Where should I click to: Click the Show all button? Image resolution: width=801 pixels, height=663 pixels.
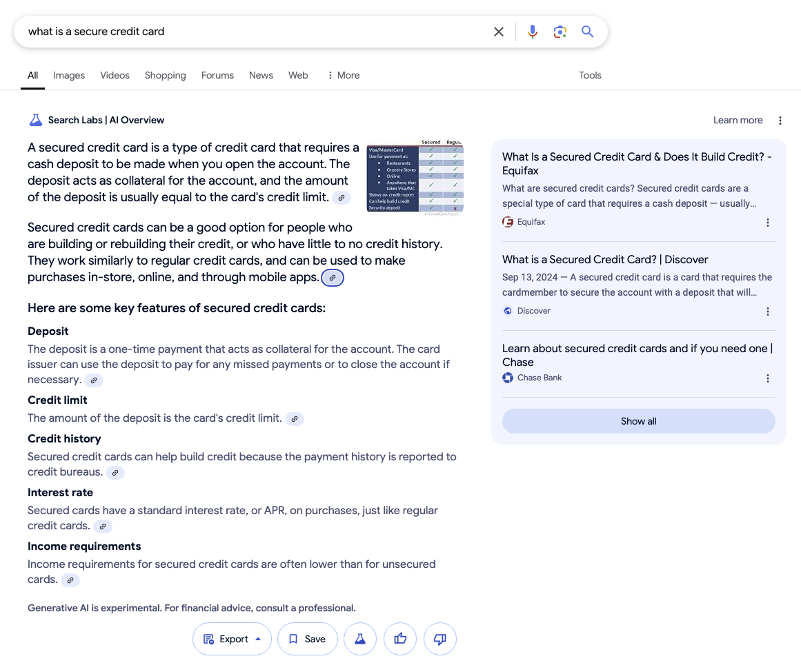point(638,421)
